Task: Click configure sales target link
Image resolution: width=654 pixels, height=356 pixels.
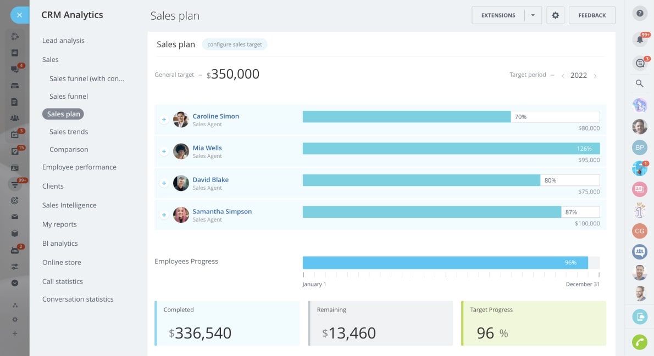Action: (235, 44)
